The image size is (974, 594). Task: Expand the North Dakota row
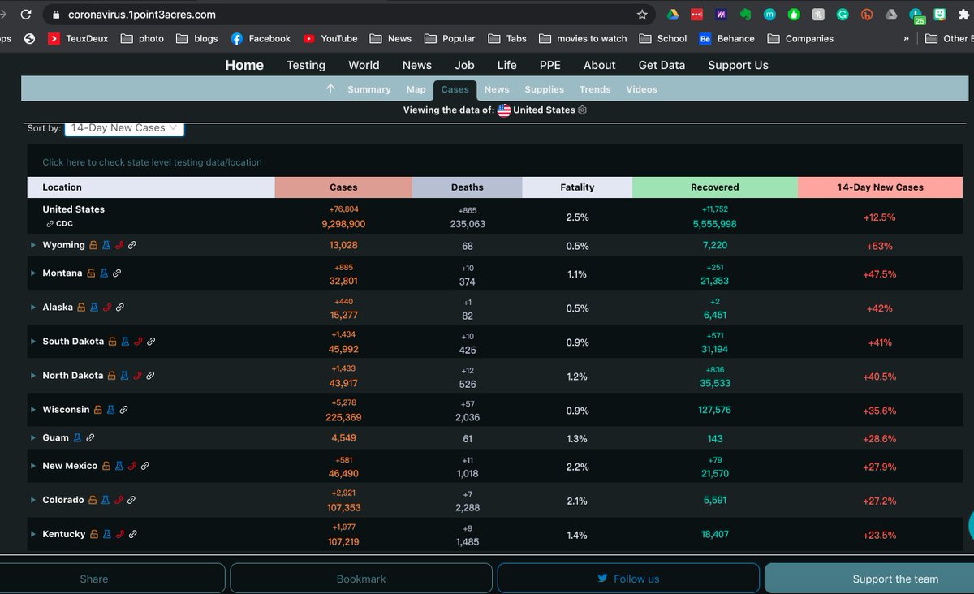tap(33, 376)
